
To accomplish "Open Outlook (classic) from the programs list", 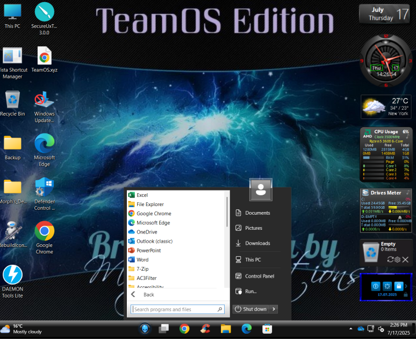I will point(176,241).
